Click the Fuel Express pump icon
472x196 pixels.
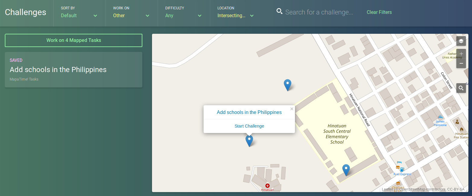(x=402, y=169)
